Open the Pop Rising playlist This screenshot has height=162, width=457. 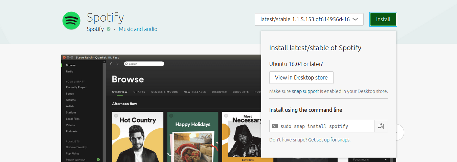click(x=72, y=153)
